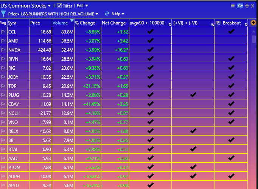Screen dimensions: 258x189
Task: Click the +21.15% change cell
Action: [x=88, y=86]
